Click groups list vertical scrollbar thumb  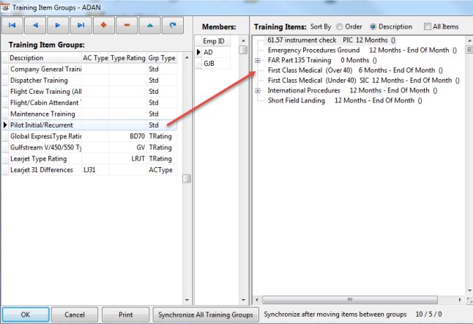click(x=187, y=178)
